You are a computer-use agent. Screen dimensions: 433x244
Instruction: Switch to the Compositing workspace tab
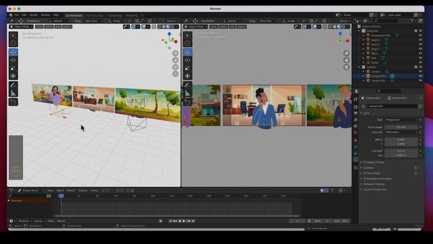point(114,16)
